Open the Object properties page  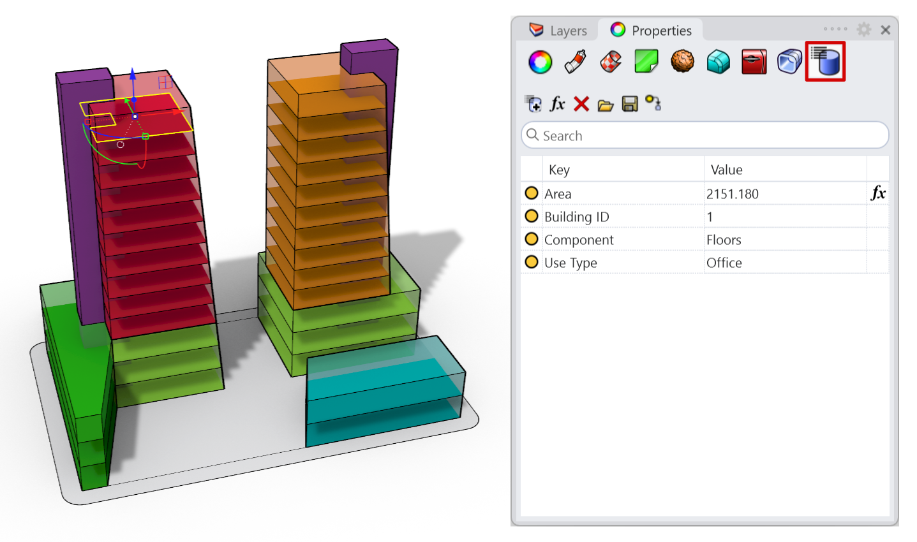(540, 61)
